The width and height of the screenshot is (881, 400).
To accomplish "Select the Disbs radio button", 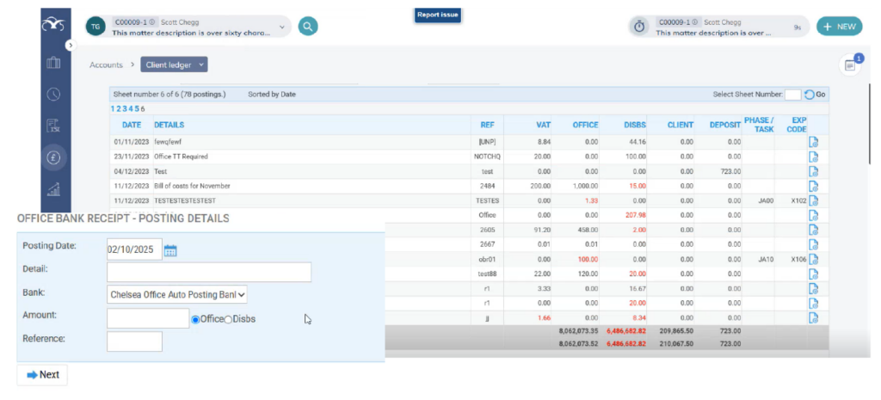I will pos(228,319).
